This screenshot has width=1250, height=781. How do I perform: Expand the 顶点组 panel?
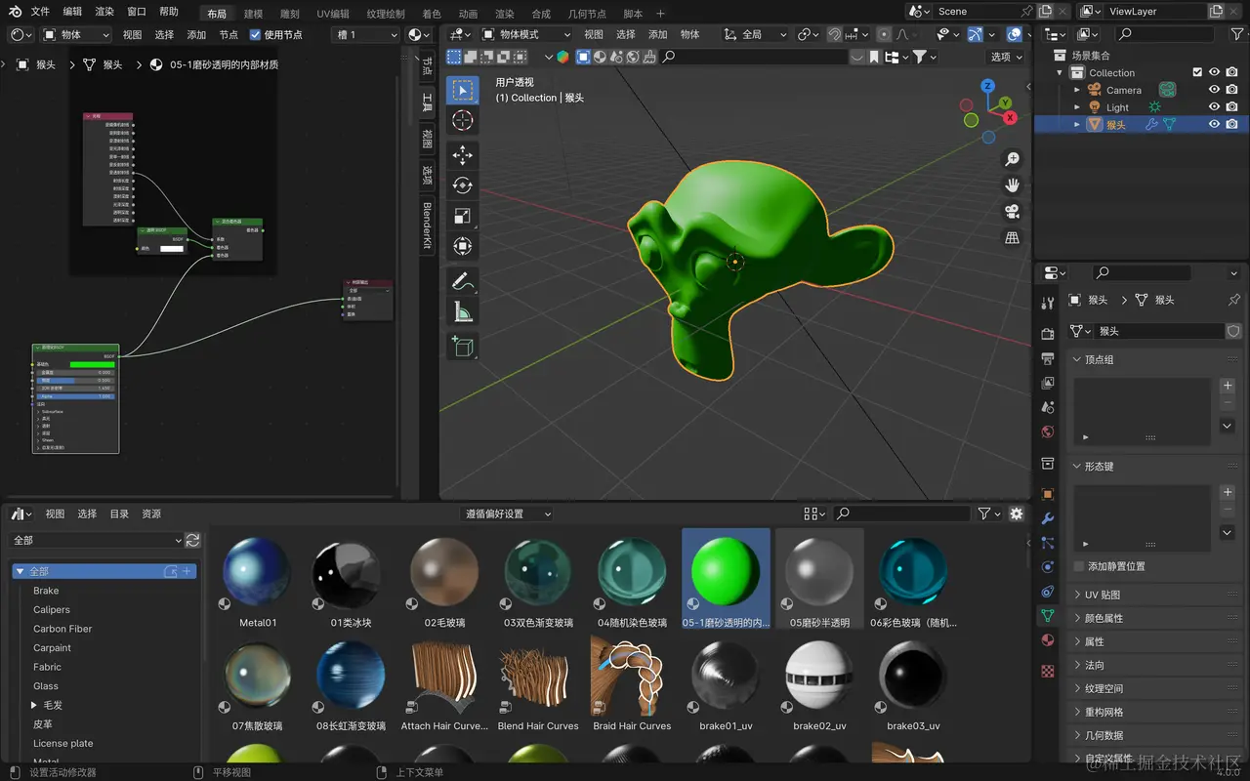[x=1153, y=359]
